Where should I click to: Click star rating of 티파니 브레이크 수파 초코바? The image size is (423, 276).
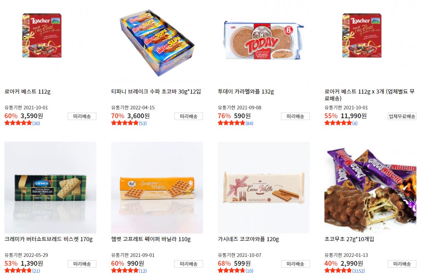click(125, 123)
